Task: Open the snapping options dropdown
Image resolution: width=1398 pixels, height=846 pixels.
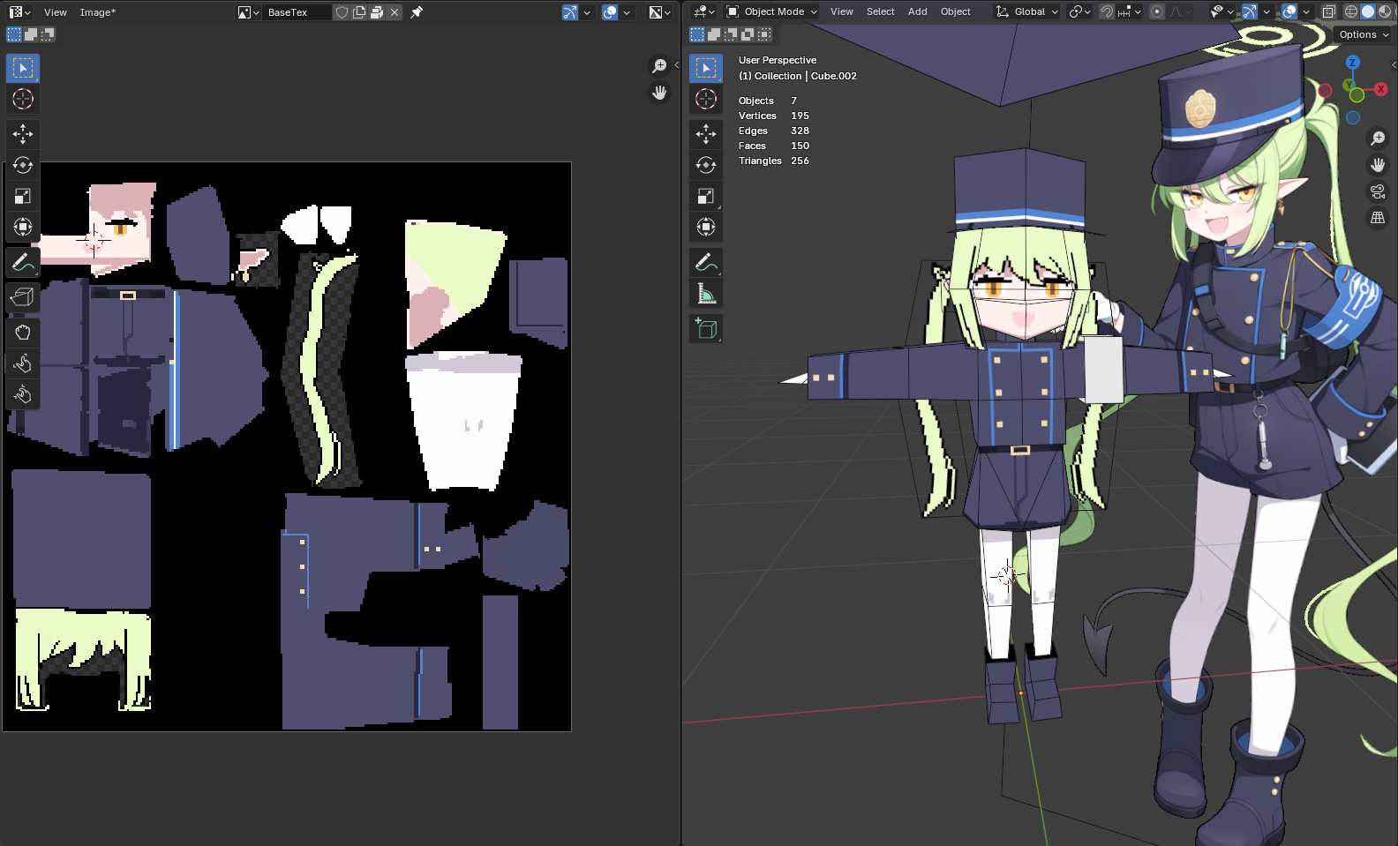Action: click(1130, 11)
